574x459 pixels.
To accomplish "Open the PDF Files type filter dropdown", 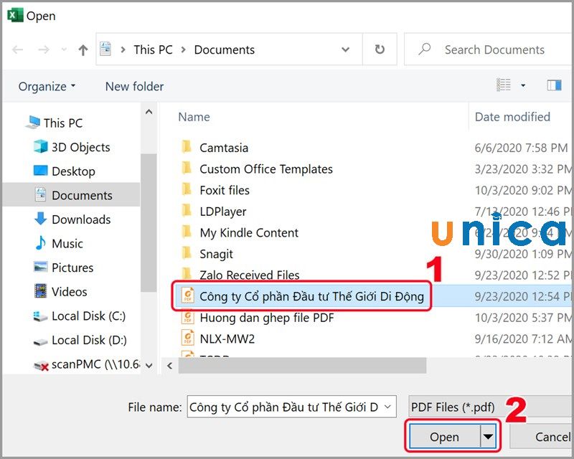I will tap(488, 407).
